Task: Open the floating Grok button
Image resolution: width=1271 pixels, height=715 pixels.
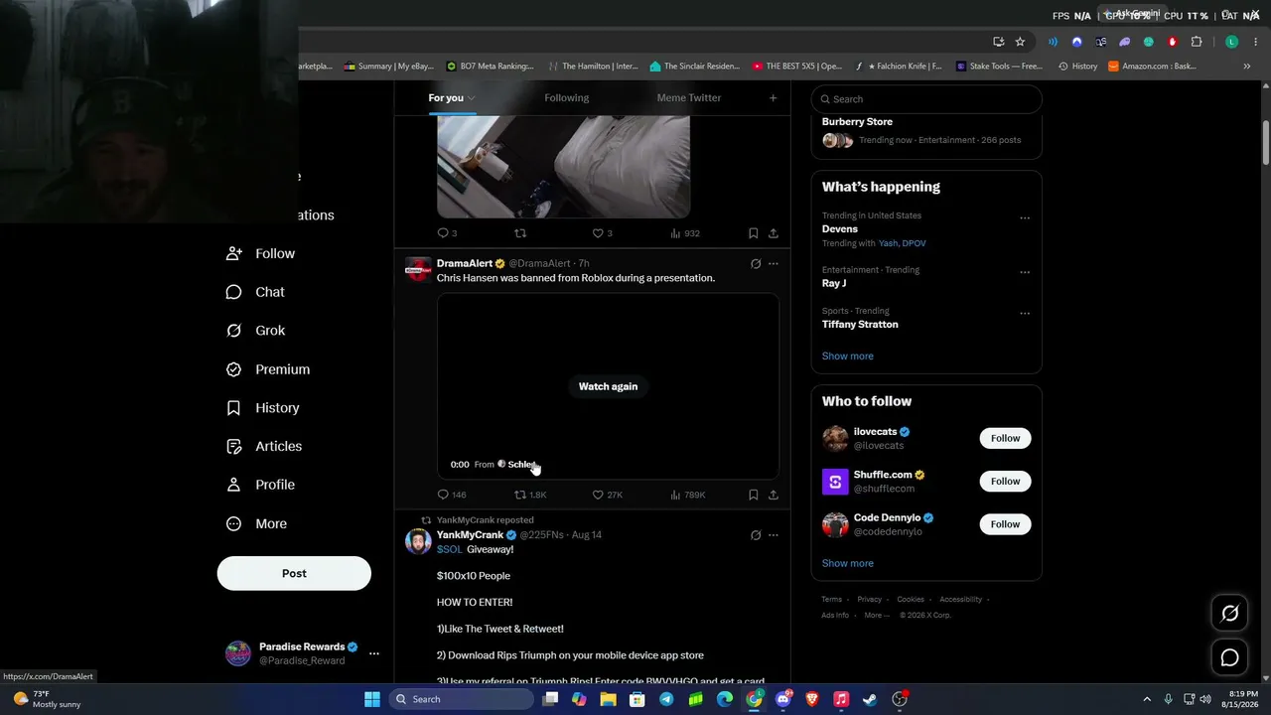Action: (x=1229, y=614)
